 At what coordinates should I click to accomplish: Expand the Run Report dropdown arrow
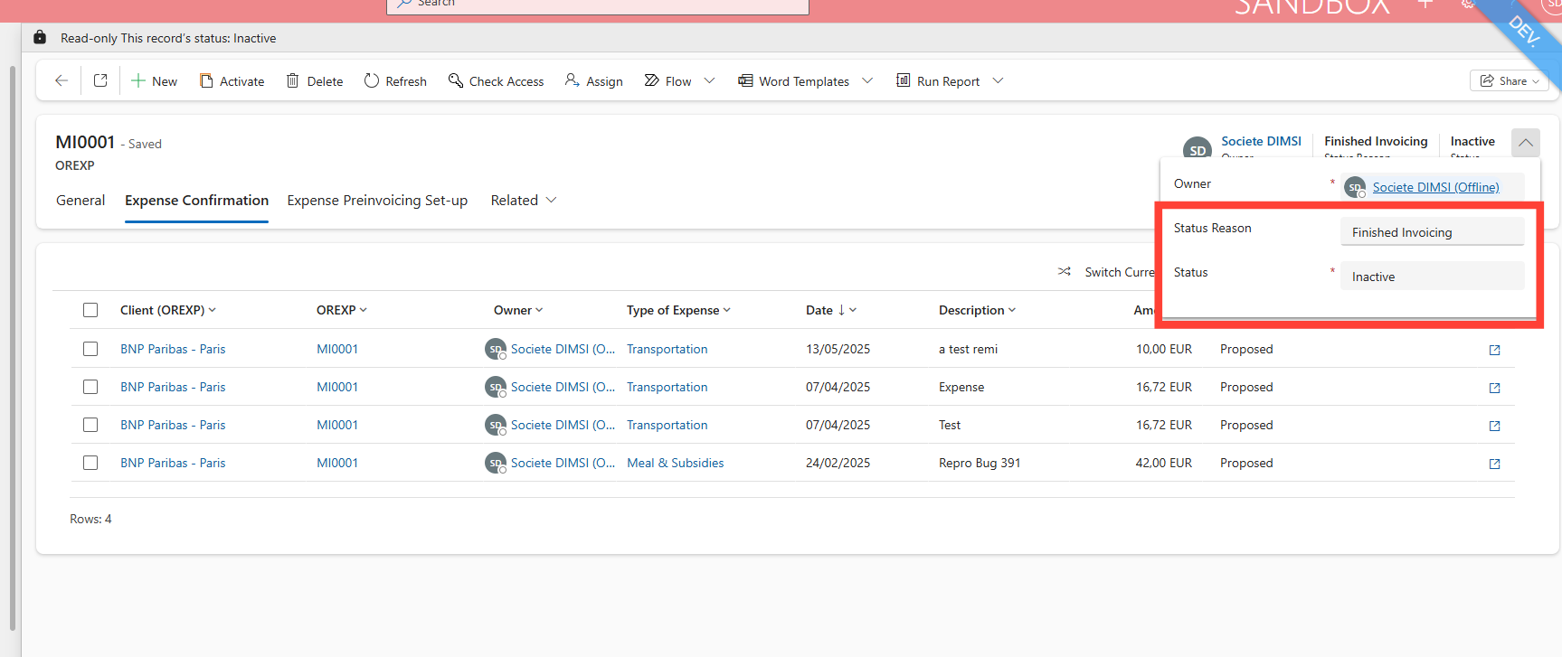998,80
